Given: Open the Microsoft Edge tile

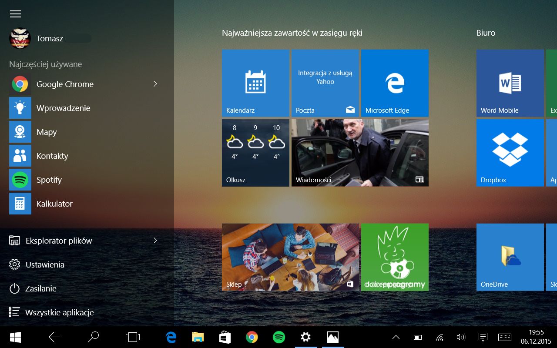Looking at the screenshot, I should click(x=395, y=83).
